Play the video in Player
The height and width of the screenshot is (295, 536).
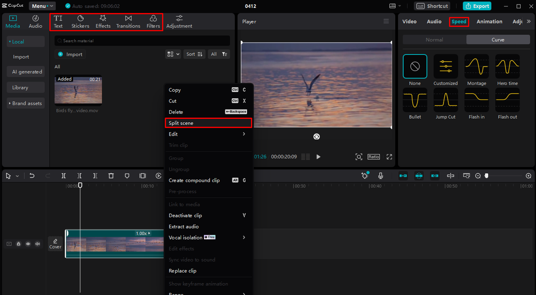click(x=318, y=157)
